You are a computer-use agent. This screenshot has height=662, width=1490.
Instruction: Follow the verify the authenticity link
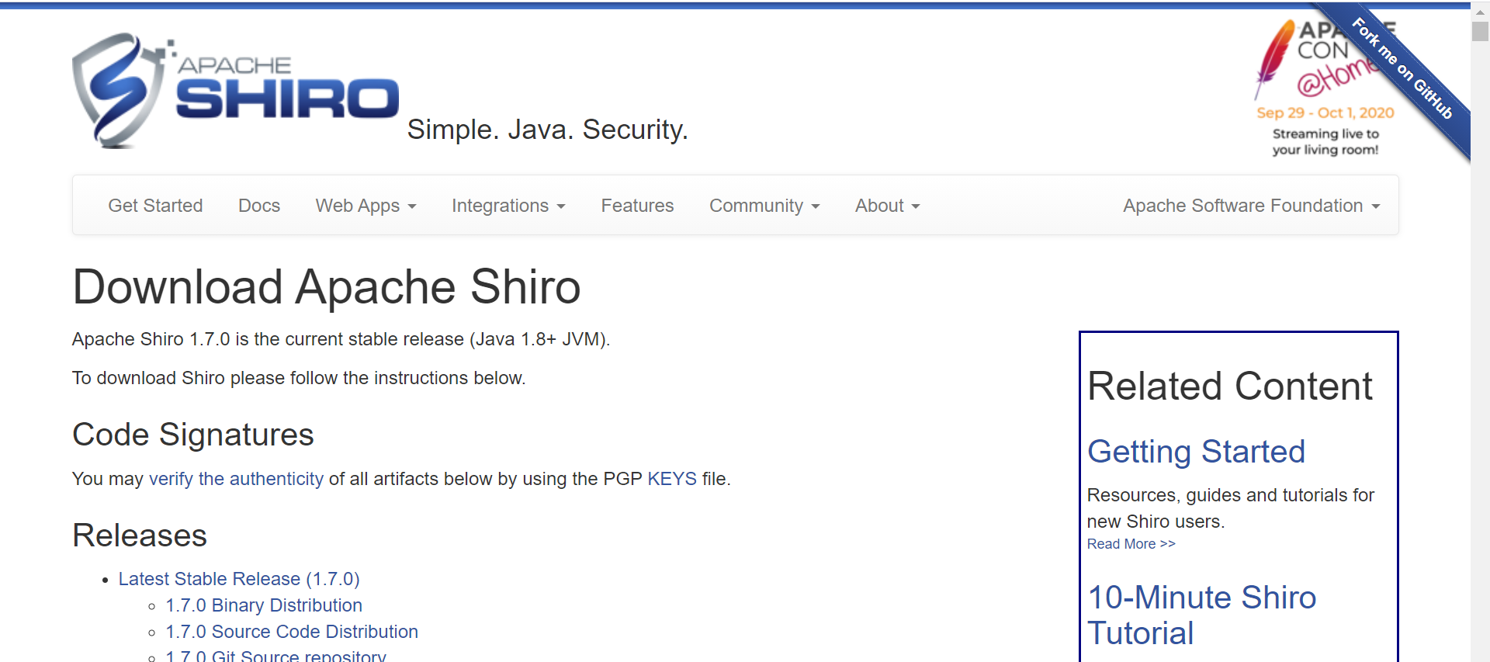(x=236, y=479)
